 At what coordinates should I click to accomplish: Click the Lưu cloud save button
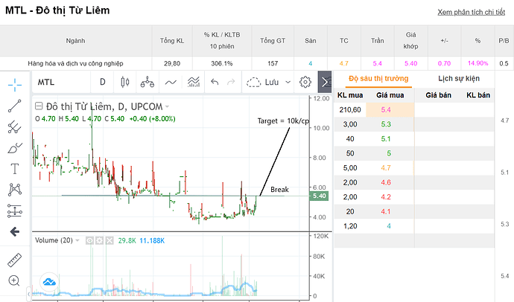point(262,82)
